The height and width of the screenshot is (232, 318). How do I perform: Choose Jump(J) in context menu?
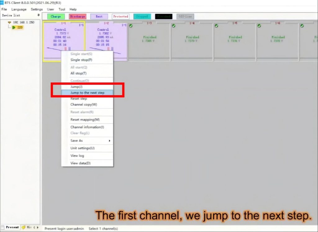(87, 87)
